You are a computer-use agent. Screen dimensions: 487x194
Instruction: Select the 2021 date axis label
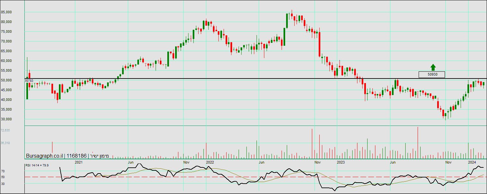(x=79, y=162)
